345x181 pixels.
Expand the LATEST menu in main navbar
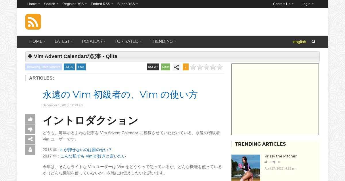[x=64, y=42]
